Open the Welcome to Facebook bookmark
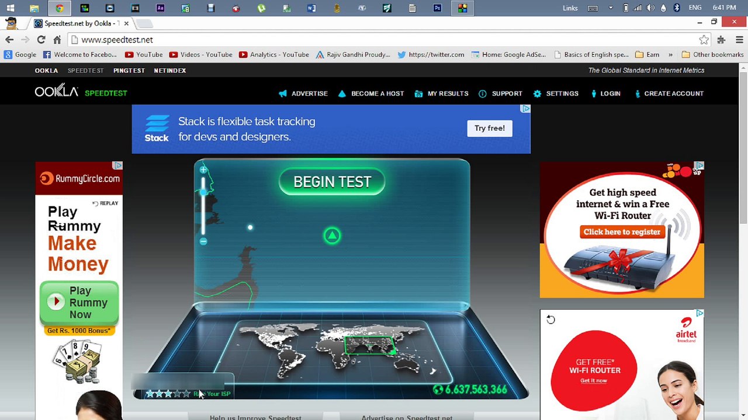This screenshot has width=748, height=420. [79, 54]
